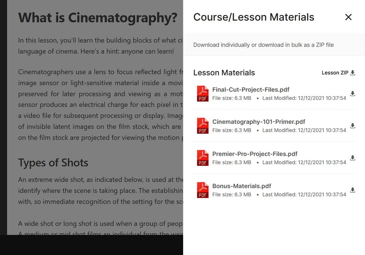Open the Final-Cut-Project-Files.pdf file name
The image size is (365, 255).
point(251,90)
